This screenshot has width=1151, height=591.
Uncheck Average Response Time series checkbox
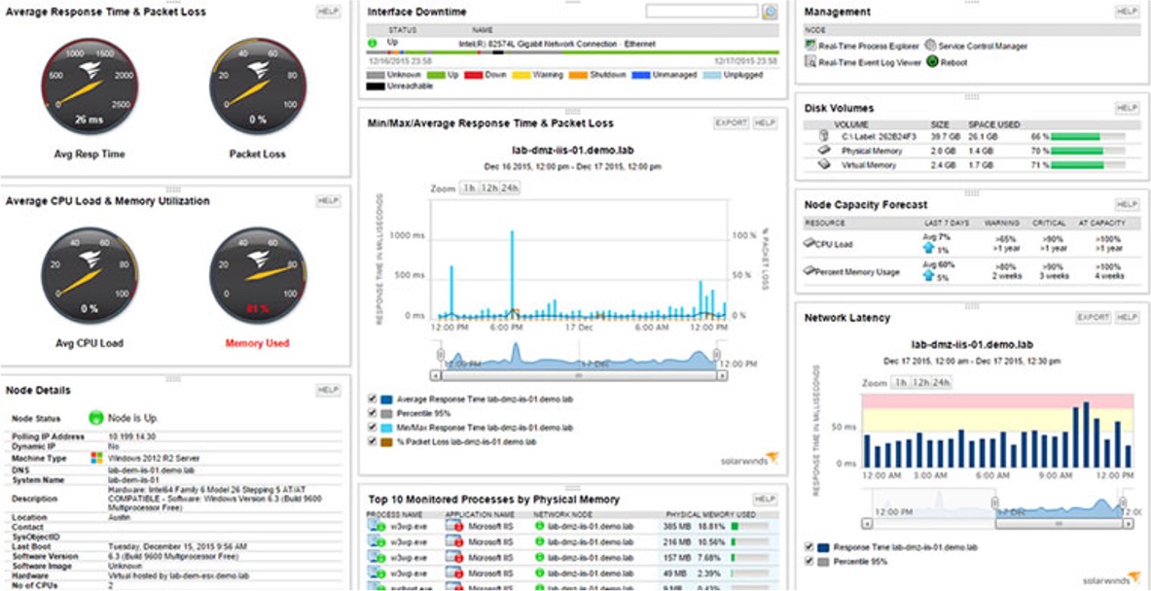coord(375,399)
